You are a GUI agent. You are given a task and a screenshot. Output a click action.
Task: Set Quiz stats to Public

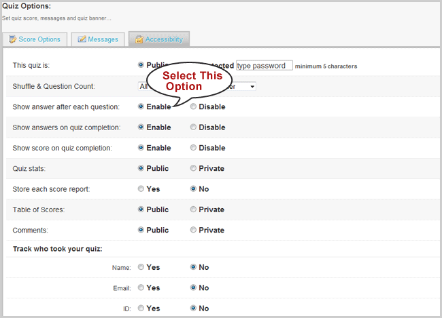point(141,168)
